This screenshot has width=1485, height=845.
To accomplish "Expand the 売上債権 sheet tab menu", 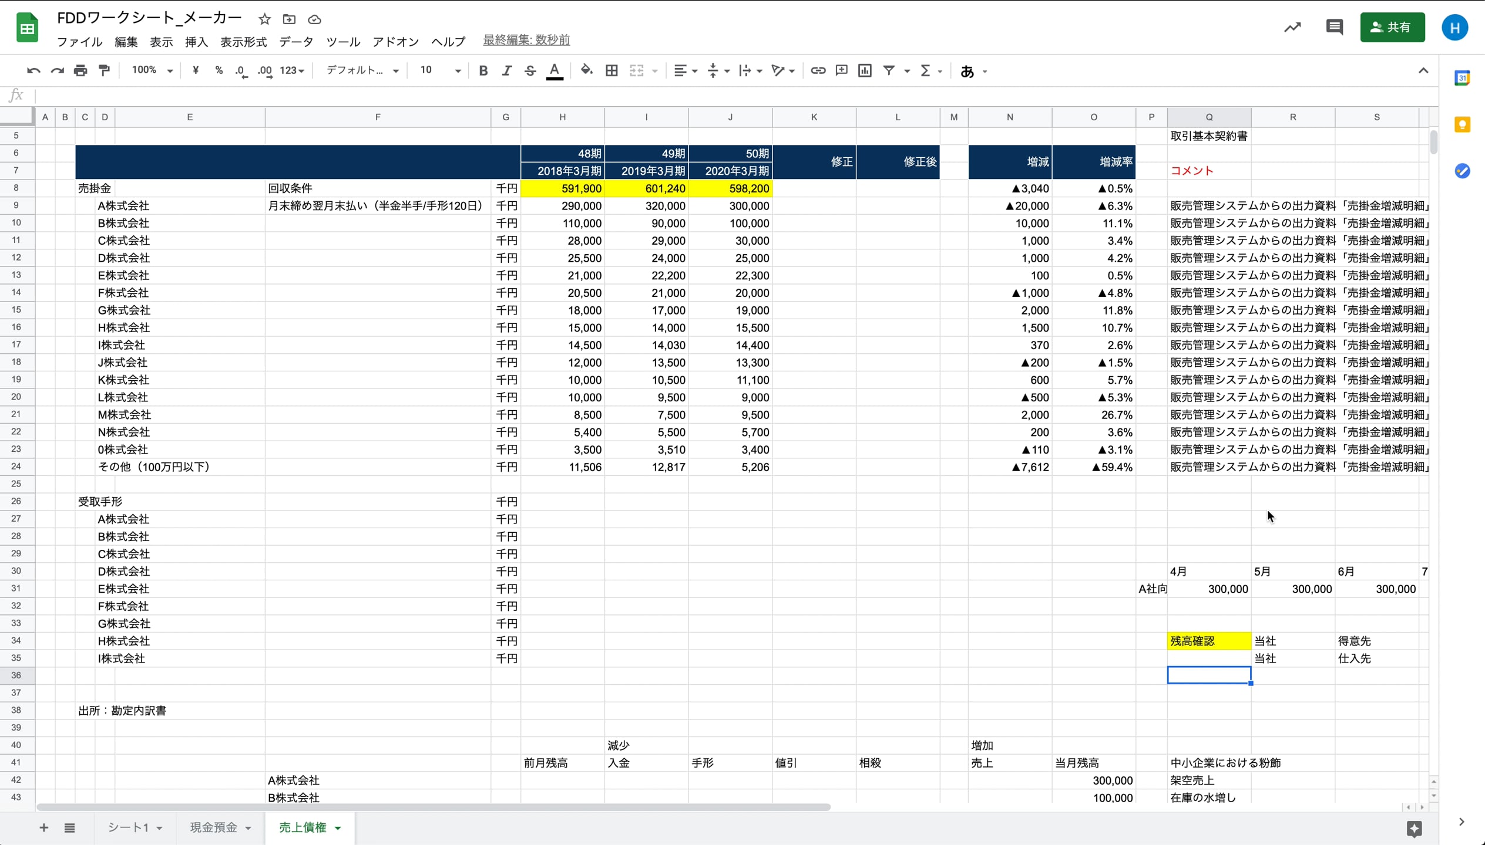I will click(x=338, y=828).
